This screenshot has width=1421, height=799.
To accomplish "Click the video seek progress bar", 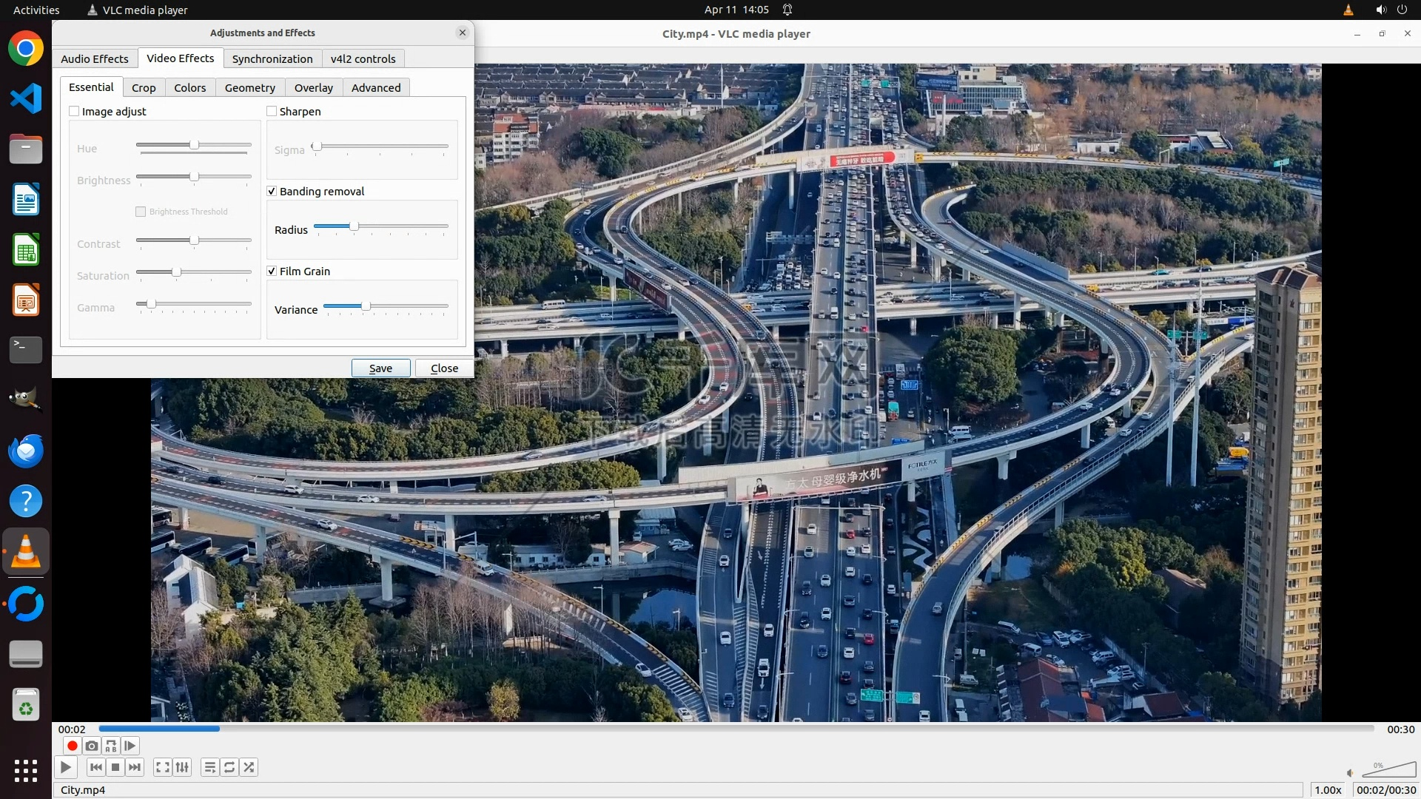I will pyautogui.click(x=736, y=729).
